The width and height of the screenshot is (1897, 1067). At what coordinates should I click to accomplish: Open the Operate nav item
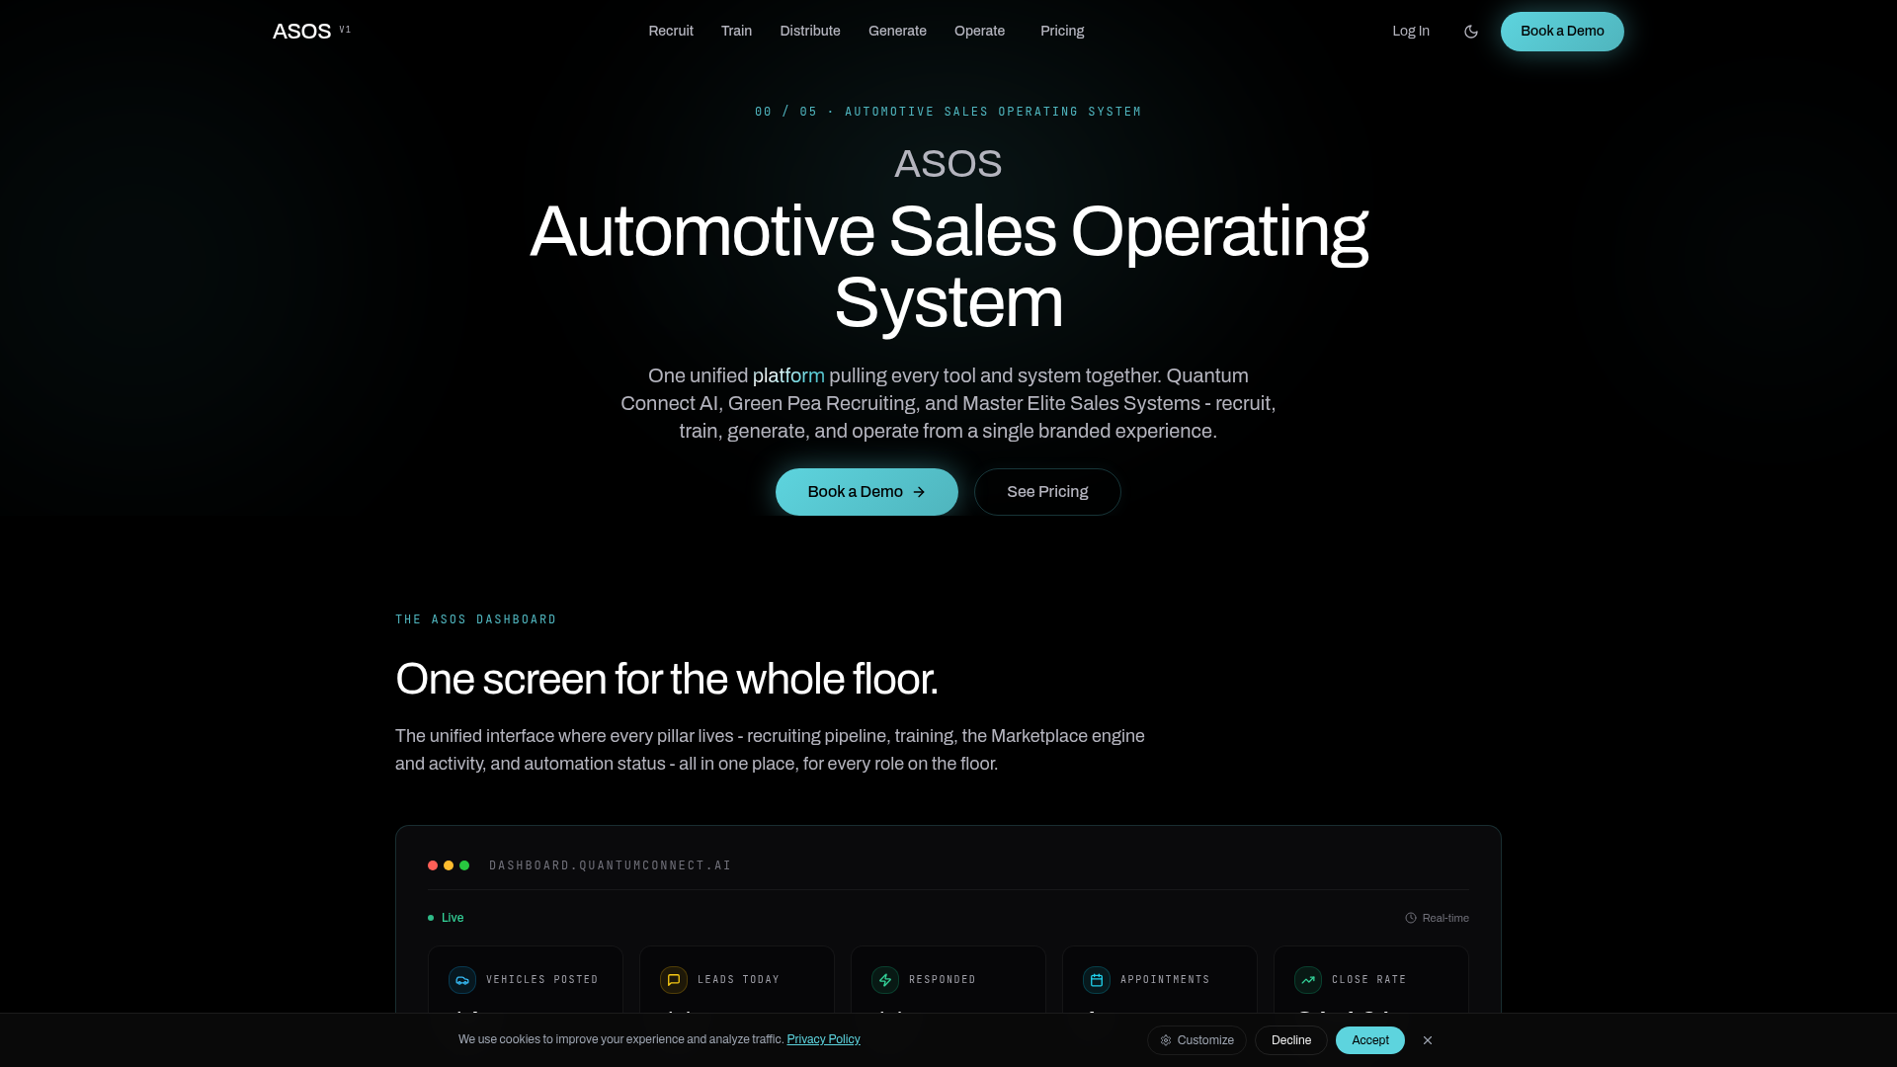click(979, 32)
